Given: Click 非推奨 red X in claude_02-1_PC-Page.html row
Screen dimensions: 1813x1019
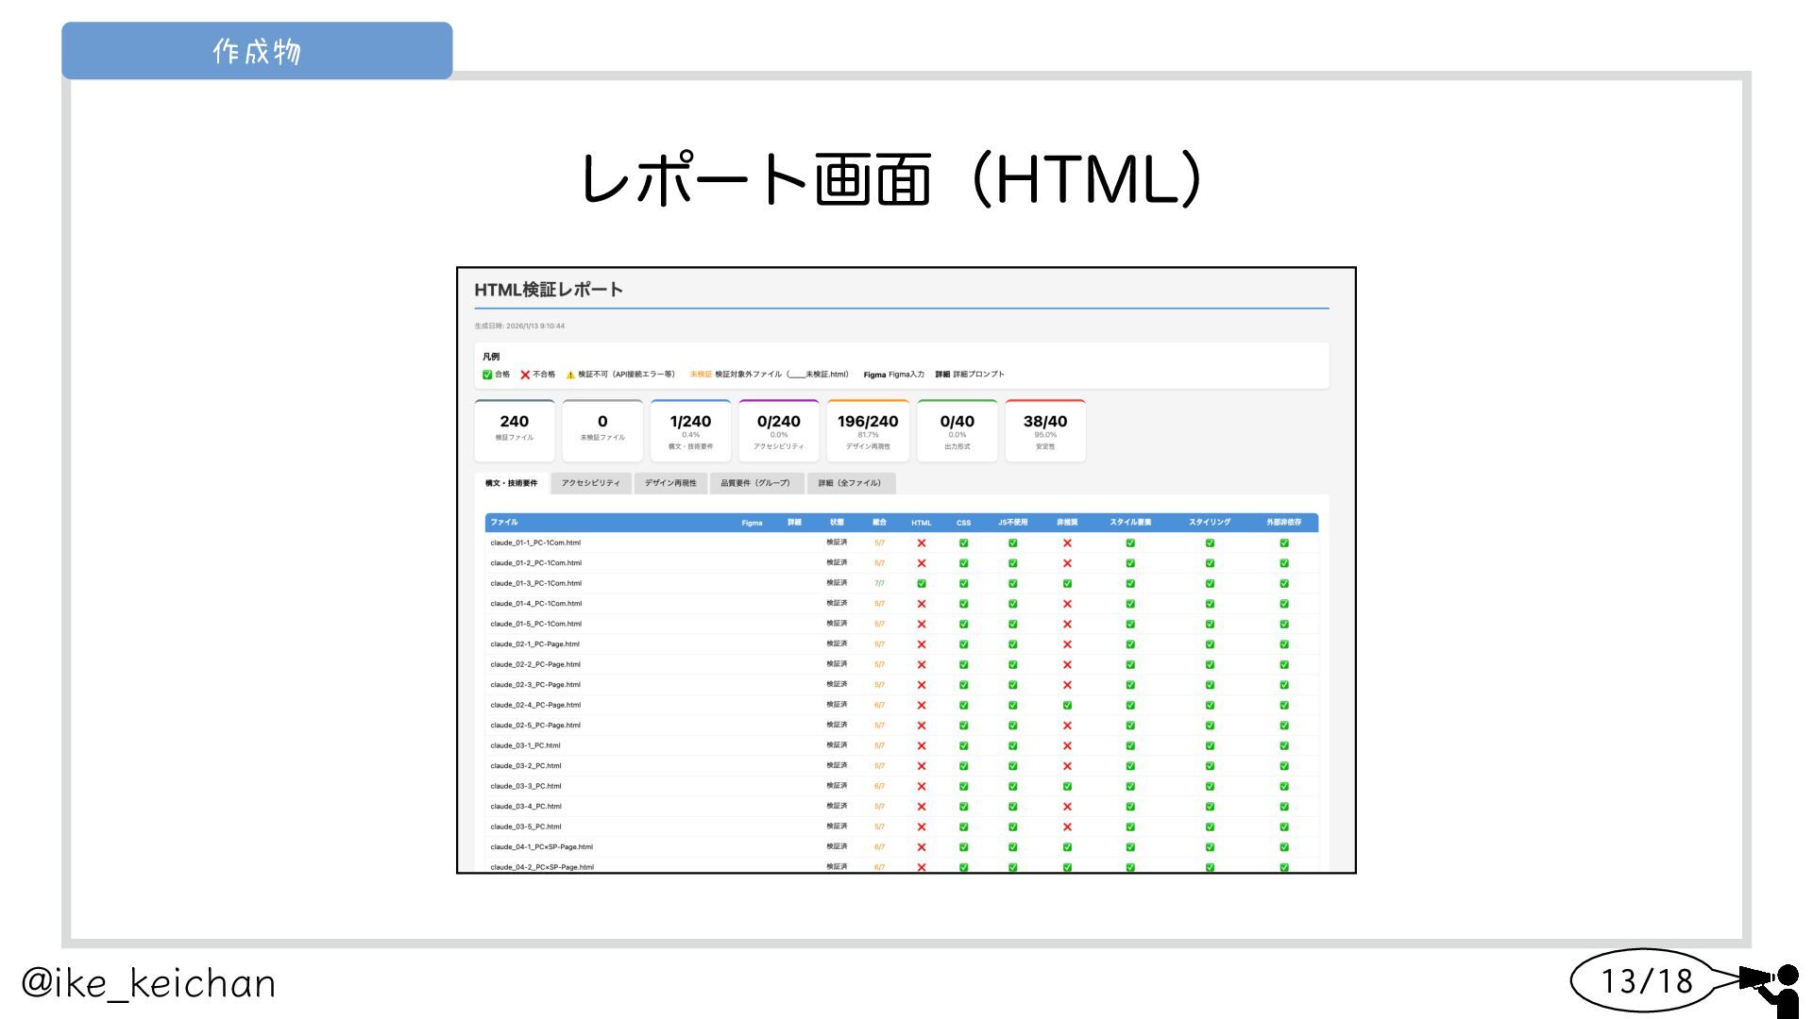Looking at the screenshot, I should pyautogui.click(x=1067, y=644).
